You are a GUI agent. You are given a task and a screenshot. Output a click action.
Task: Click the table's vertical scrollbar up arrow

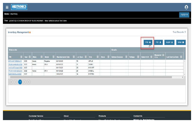coord(185,61)
